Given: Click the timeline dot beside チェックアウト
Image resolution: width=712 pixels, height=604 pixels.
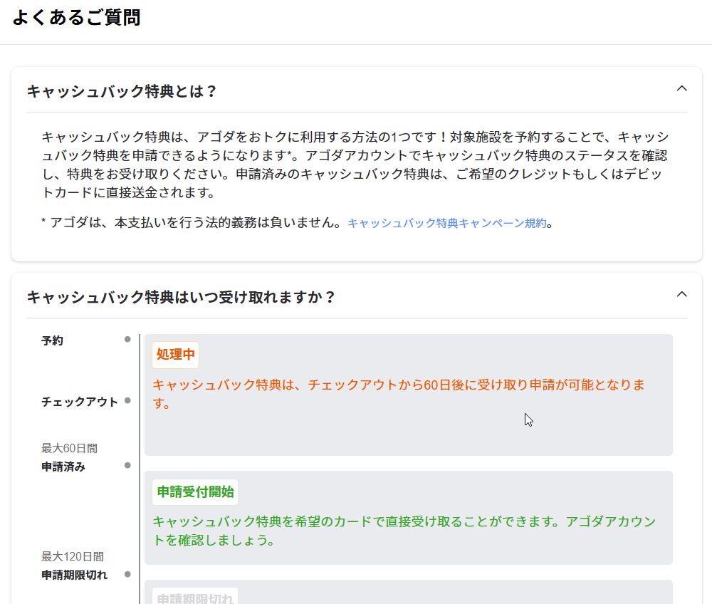Looking at the screenshot, I should tap(127, 401).
